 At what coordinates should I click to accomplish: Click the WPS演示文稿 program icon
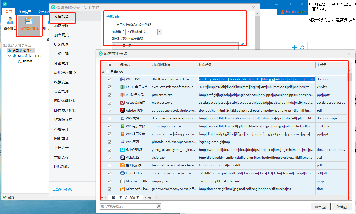122,134
